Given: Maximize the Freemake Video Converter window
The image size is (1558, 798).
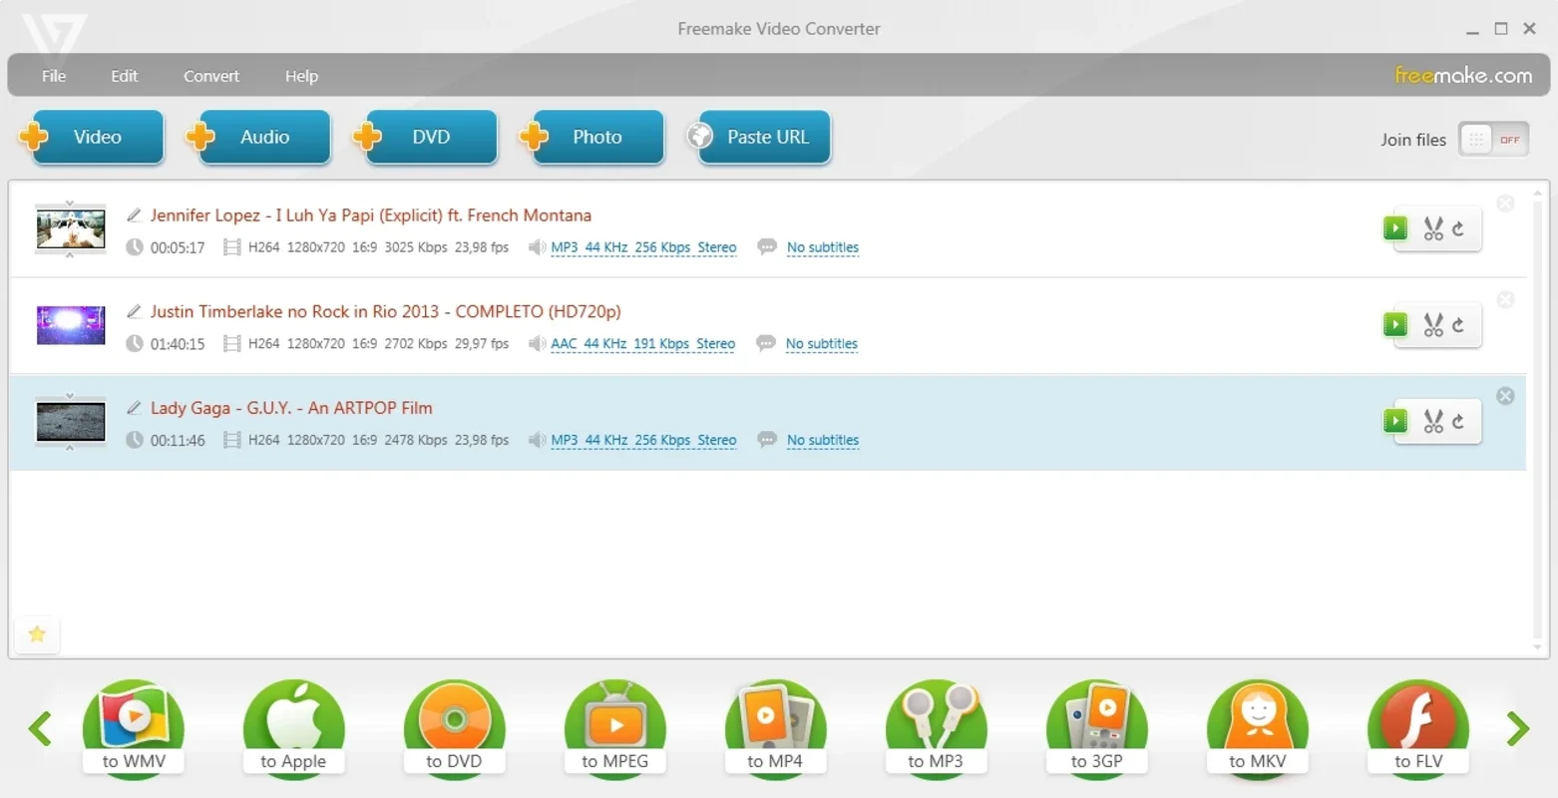Looking at the screenshot, I should point(1501,29).
